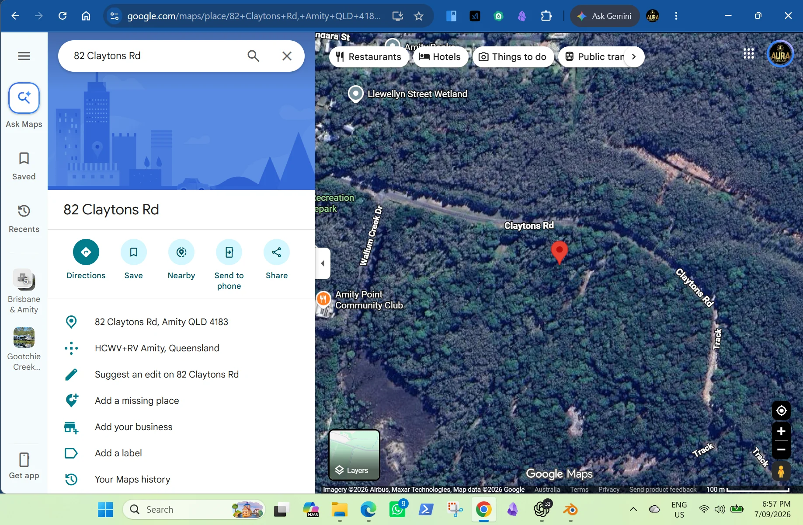Image resolution: width=803 pixels, height=525 pixels.
Task: Zoom out on the map
Action: (781, 450)
